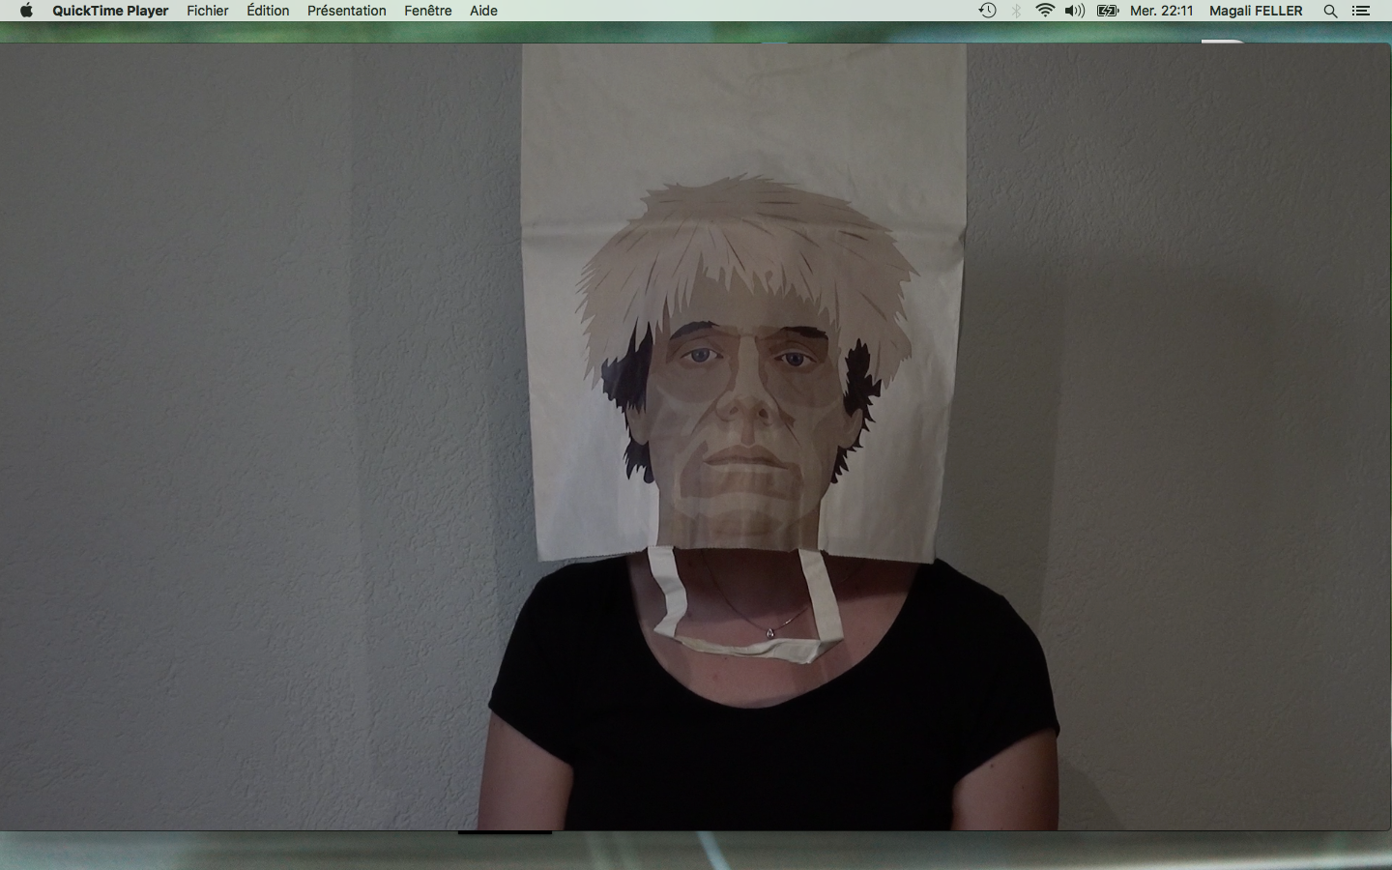Open the Magali FELLER user menu

(x=1256, y=11)
